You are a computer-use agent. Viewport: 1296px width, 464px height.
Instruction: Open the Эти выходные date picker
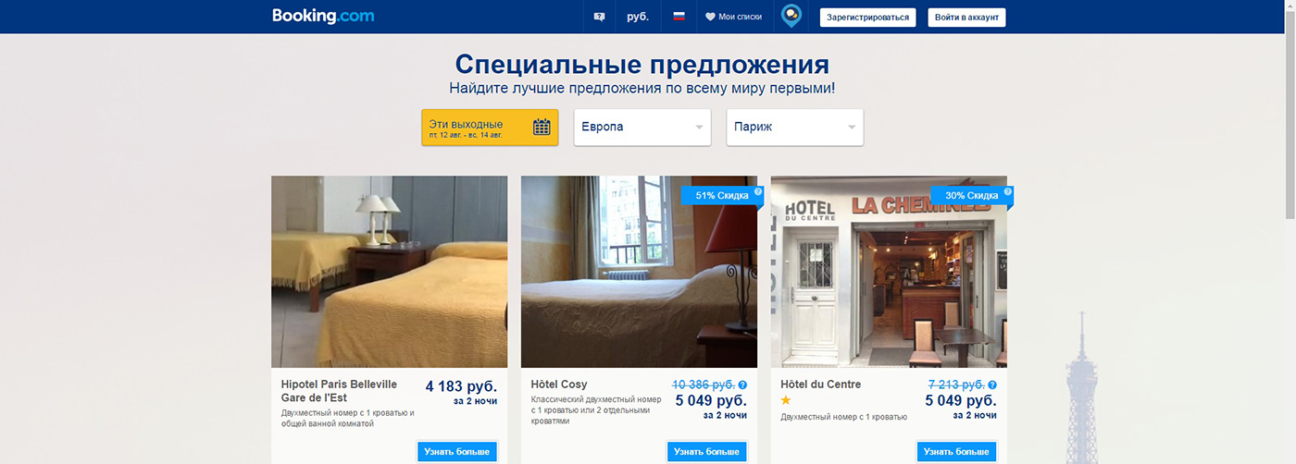pyautogui.click(x=490, y=128)
